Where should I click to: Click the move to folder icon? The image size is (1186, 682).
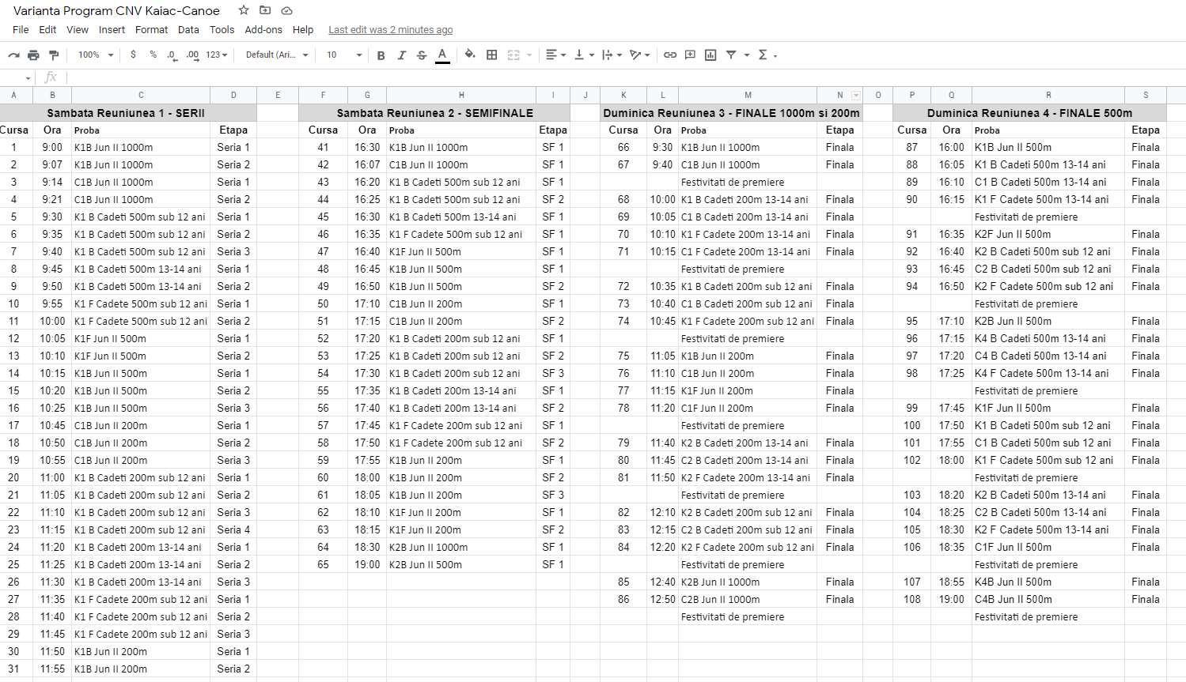[x=265, y=10]
